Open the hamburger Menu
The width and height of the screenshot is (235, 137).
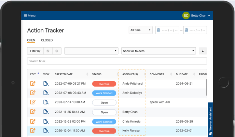coord(29,15)
